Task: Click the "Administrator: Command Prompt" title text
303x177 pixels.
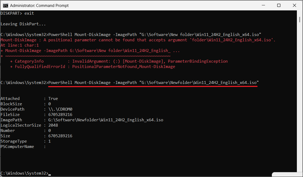Action: (x=39, y=5)
